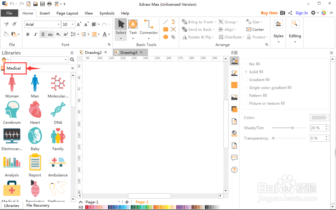
Task: Open the picture panel icon in sidebar
Action: point(234,97)
